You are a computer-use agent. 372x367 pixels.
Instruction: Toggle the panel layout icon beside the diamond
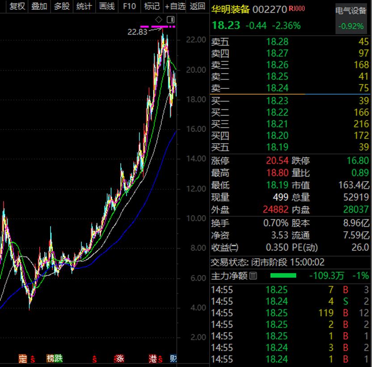click(x=170, y=20)
